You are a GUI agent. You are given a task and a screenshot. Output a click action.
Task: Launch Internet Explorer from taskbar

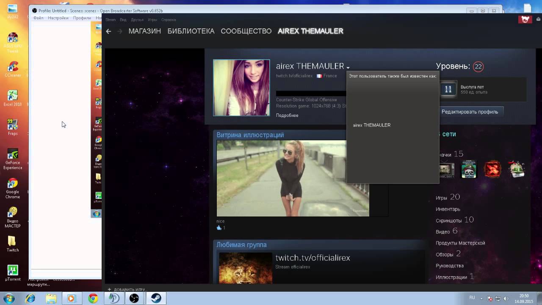[30, 298]
